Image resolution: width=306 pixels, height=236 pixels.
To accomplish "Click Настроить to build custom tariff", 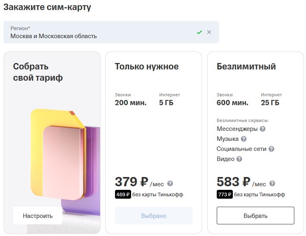I will pos(38,216).
